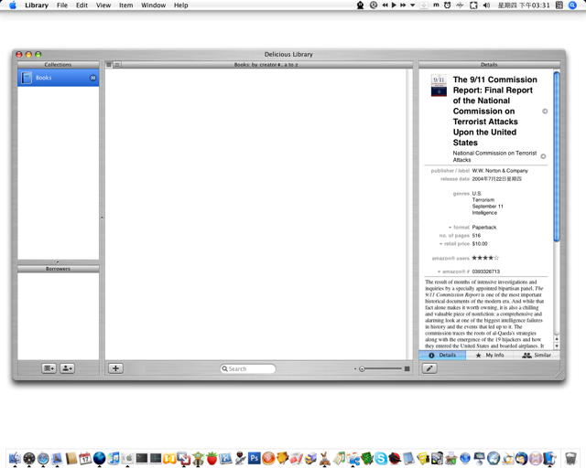Click the QQ penguin menu bar icon
The image size is (586, 468).
pos(360,5)
